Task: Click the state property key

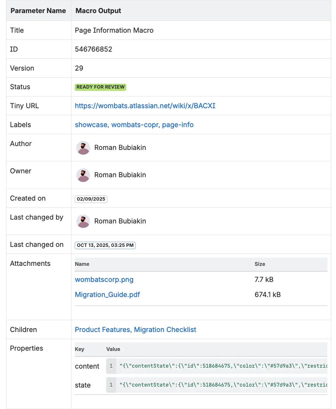Action: coord(83,385)
